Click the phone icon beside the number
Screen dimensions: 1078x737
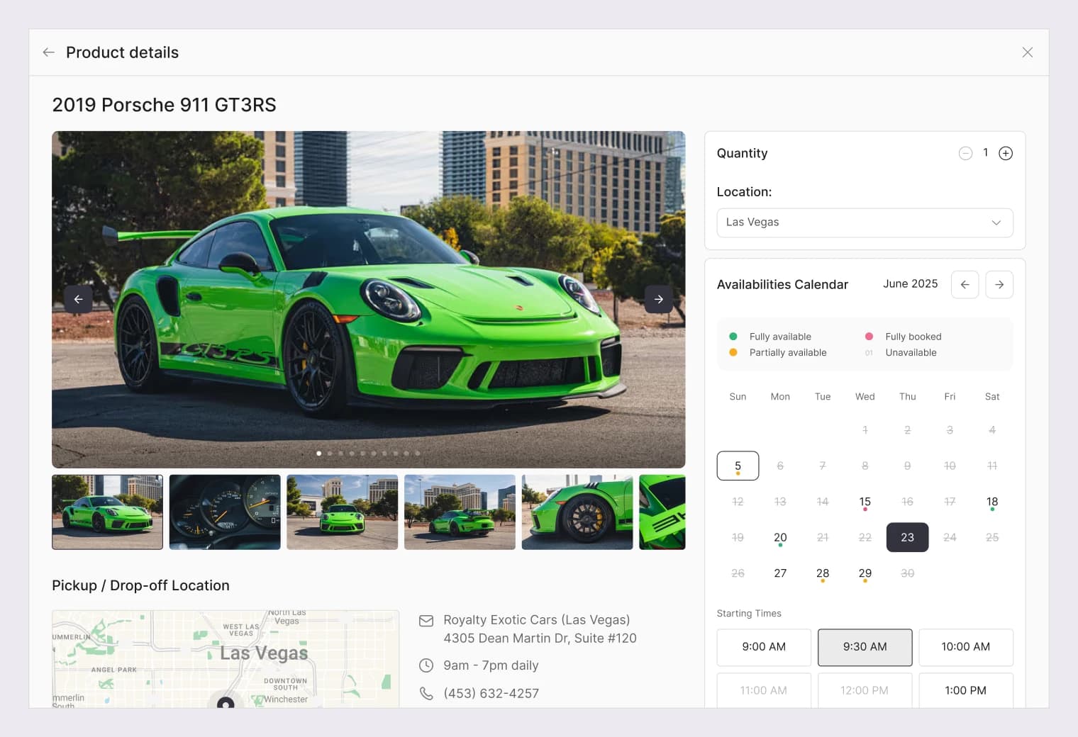(426, 693)
